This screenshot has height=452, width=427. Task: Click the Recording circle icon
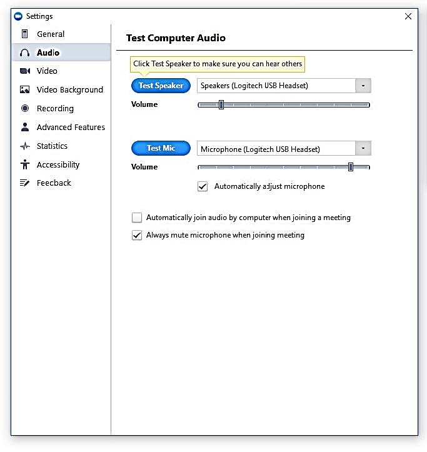pos(25,108)
